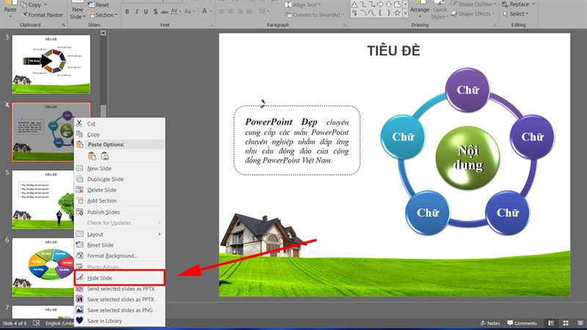Open Format Background from context menu
Image resolution: width=587 pixels, height=330 pixels.
120,256
